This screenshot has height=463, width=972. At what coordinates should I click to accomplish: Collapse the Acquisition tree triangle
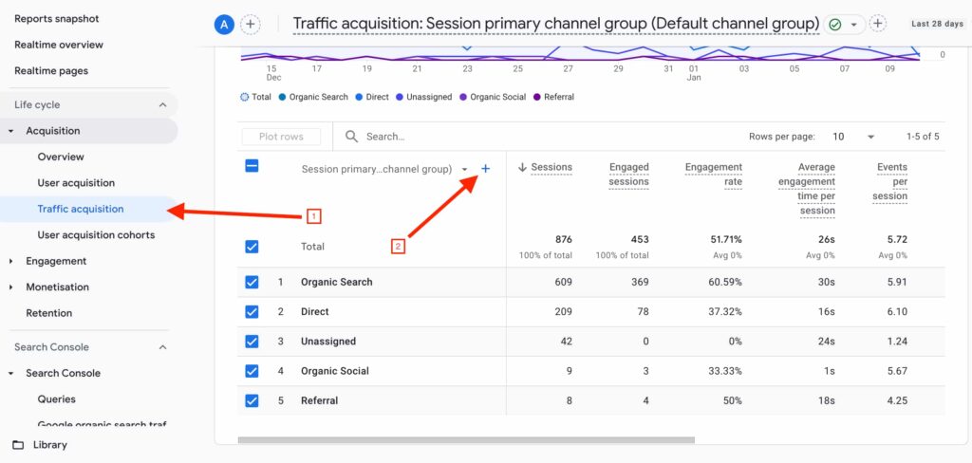pyautogui.click(x=11, y=131)
